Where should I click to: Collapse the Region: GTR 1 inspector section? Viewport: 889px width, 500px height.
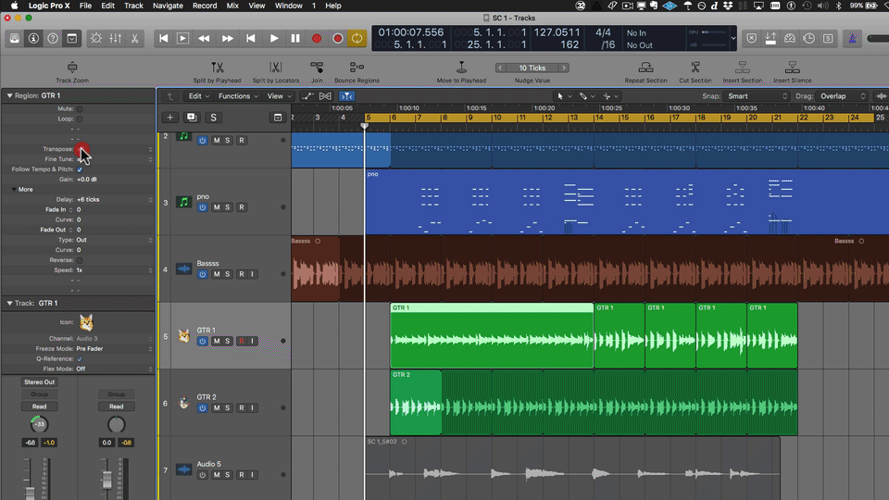coord(9,95)
